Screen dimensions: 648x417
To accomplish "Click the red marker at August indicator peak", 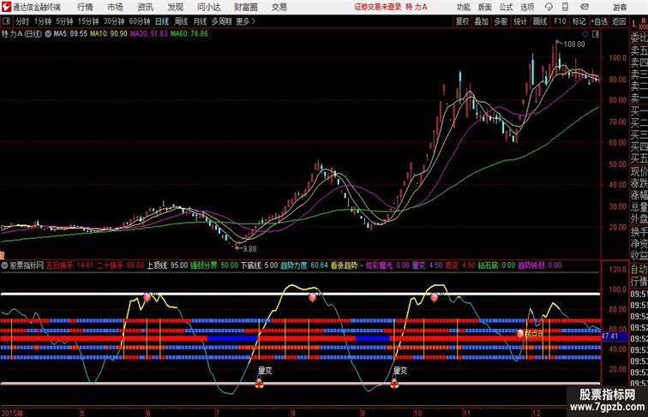I will pyautogui.click(x=312, y=296).
